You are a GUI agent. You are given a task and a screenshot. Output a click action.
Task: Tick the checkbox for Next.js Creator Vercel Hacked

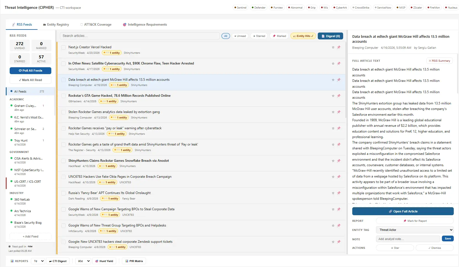click(x=63, y=47)
